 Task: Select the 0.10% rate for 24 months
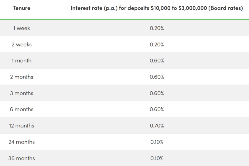coord(157,142)
